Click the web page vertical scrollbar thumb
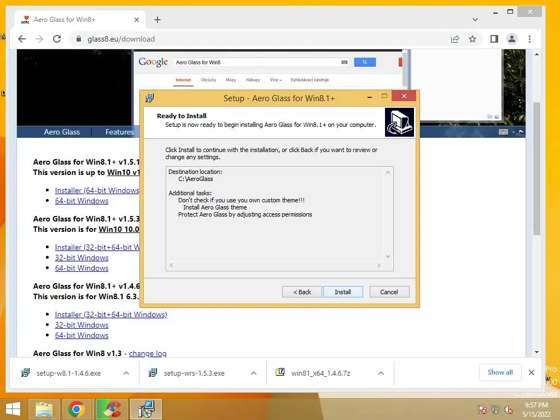Viewport: 560px width, 420px height. [536, 168]
